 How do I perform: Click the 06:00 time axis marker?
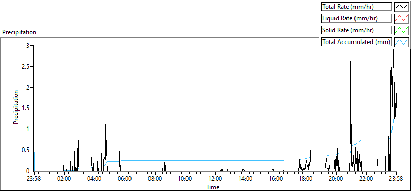tap(125, 179)
